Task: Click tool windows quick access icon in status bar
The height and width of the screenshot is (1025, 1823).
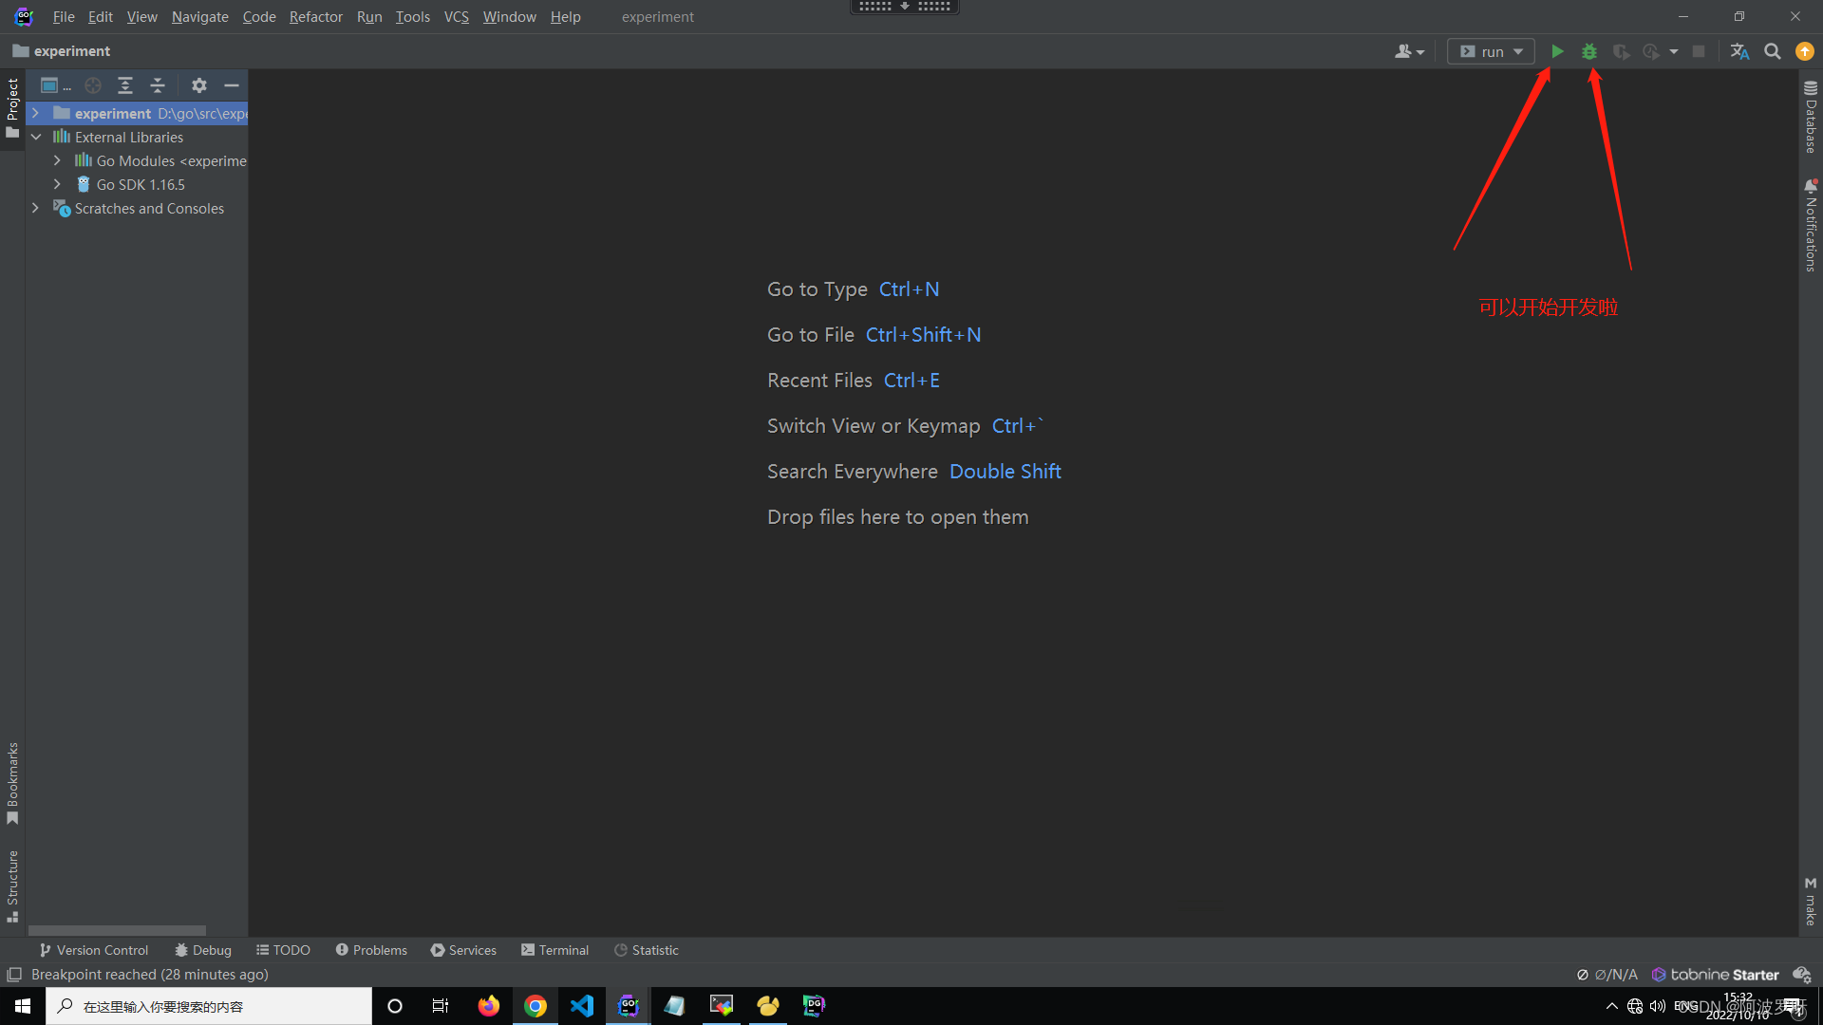Action: [14, 975]
